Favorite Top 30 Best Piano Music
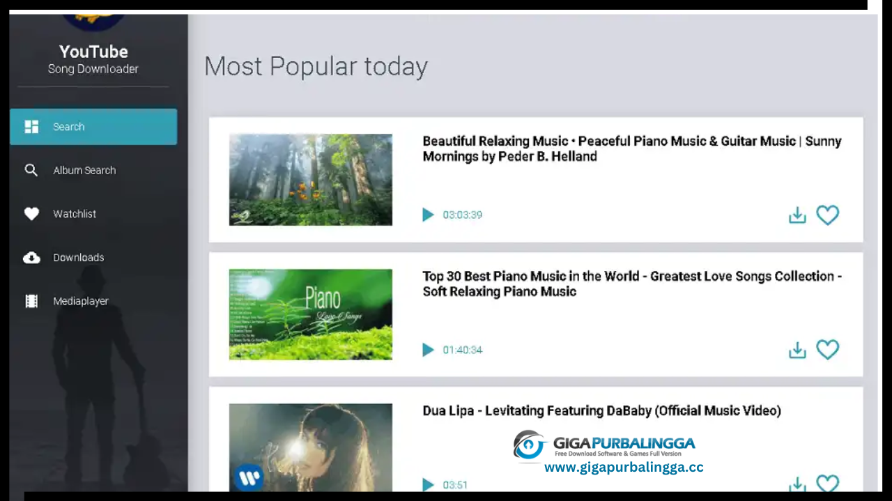This screenshot has width=892, height=501. [x=828, y=350]
